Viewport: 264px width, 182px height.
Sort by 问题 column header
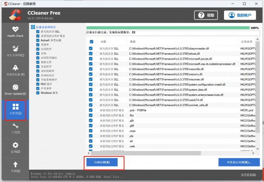[112, 42]
